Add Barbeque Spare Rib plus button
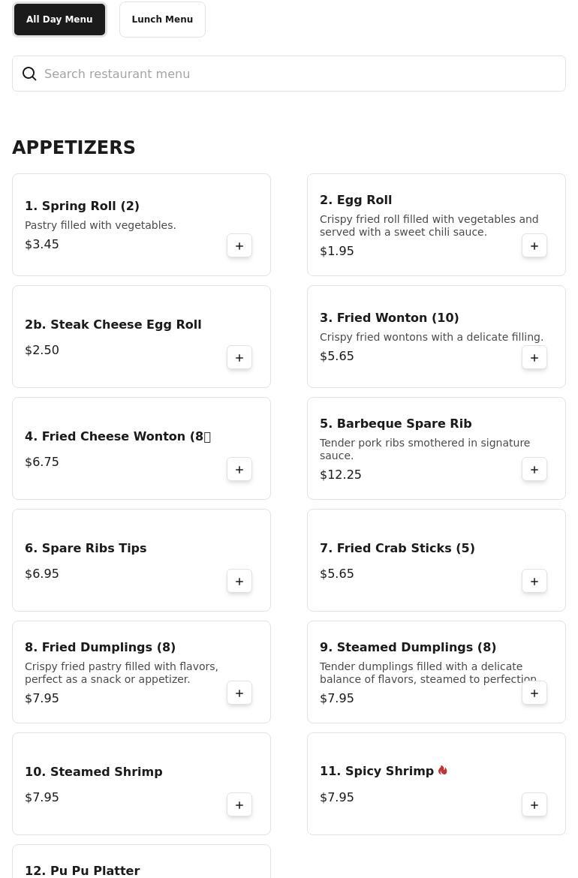 click(534, 470)
